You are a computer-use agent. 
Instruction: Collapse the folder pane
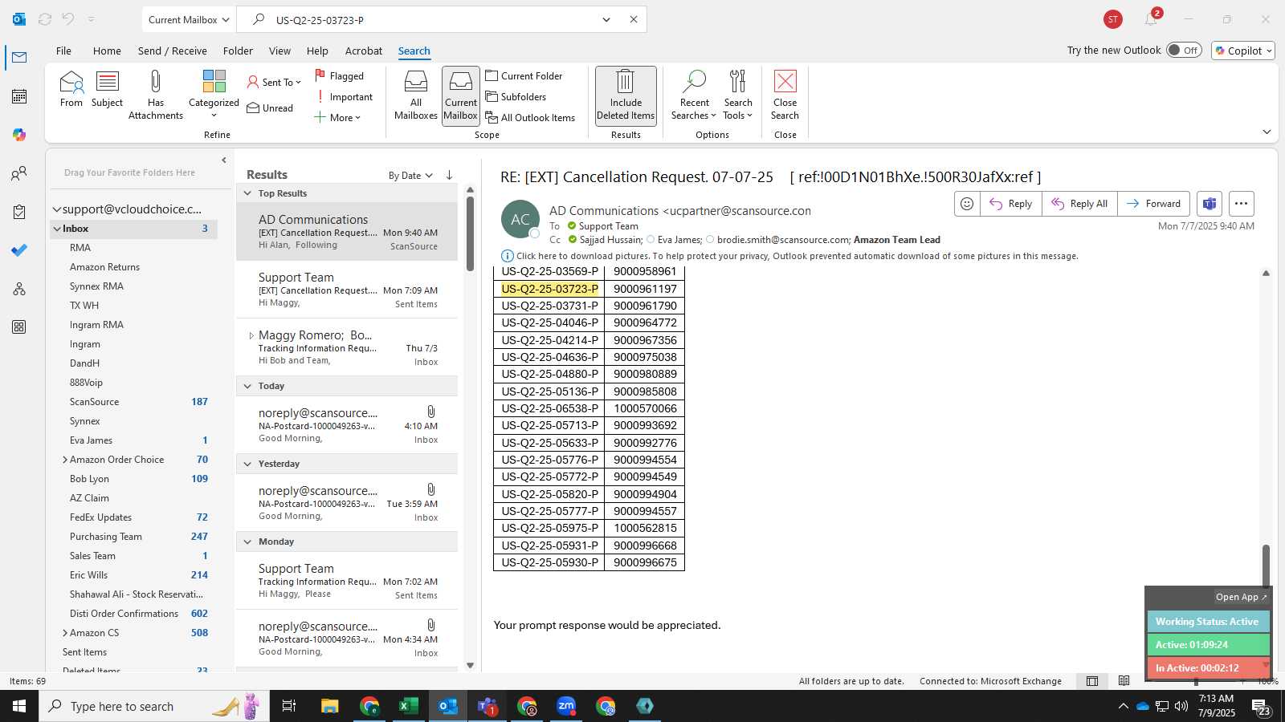pyautogui.click(x=224, y=160)
